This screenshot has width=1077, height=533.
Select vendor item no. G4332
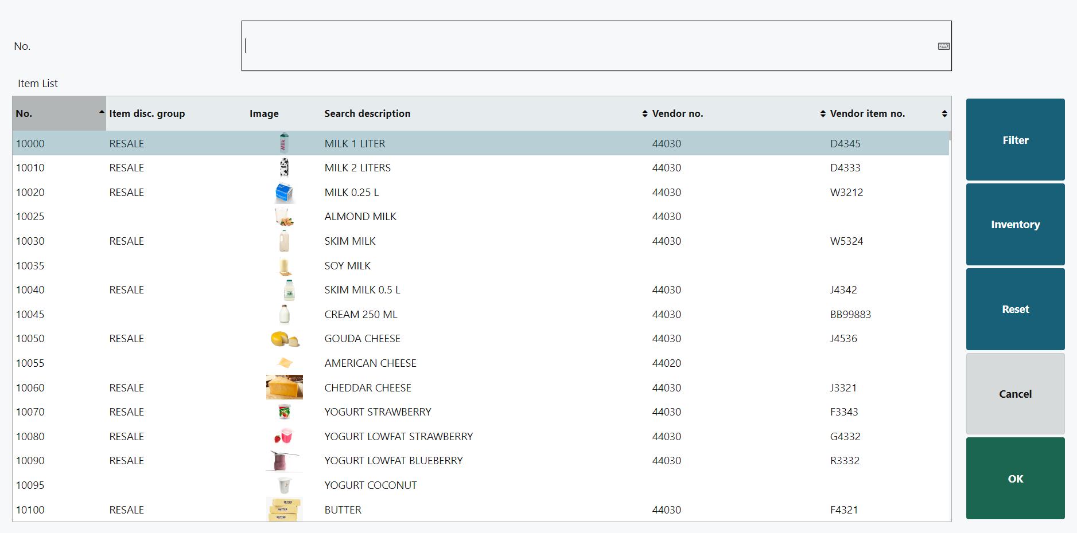pos(845,437)
